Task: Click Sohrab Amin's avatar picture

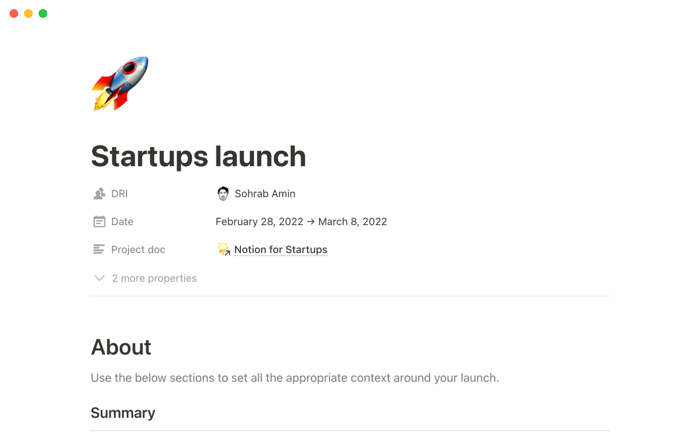Action: [223, 194]
